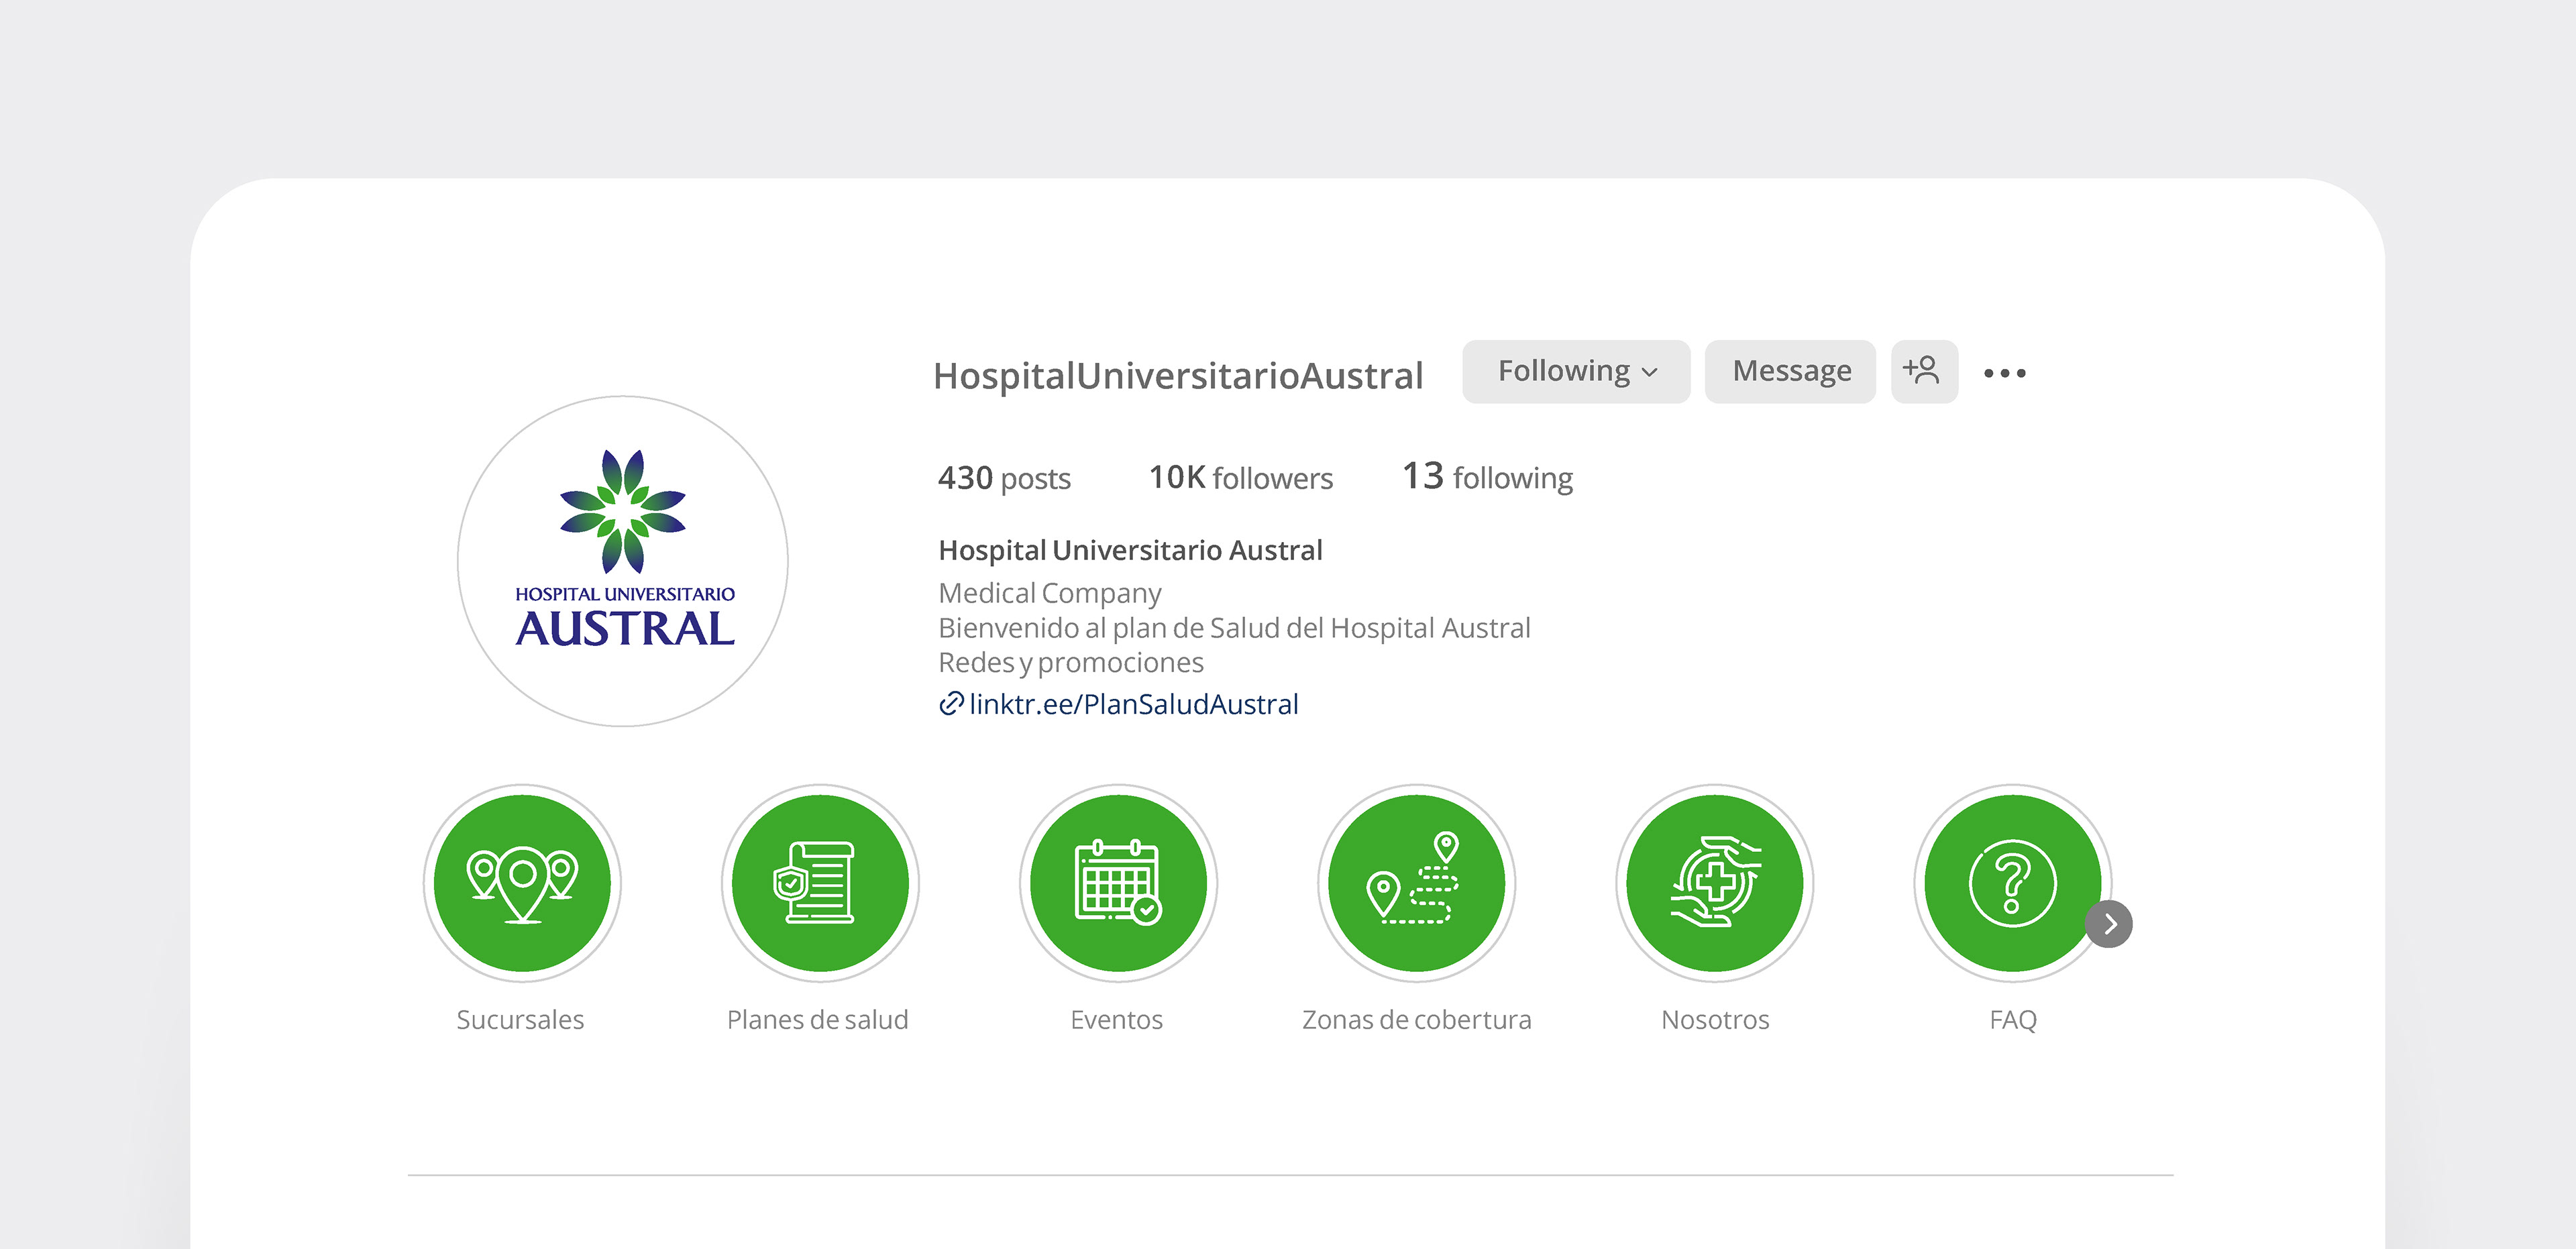The width and height of the screenshot is (2576, 1249).
Task: Click the Medical Company category text
Action: (1049, 593)
